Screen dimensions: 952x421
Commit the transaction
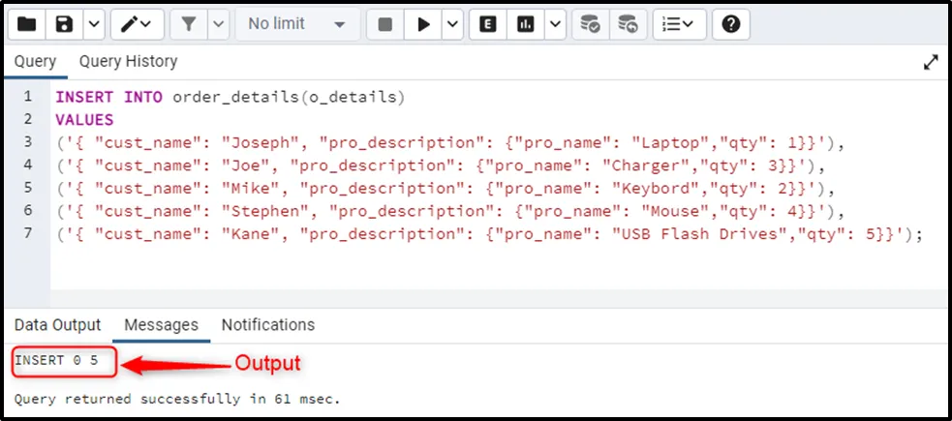pos(590,24)
